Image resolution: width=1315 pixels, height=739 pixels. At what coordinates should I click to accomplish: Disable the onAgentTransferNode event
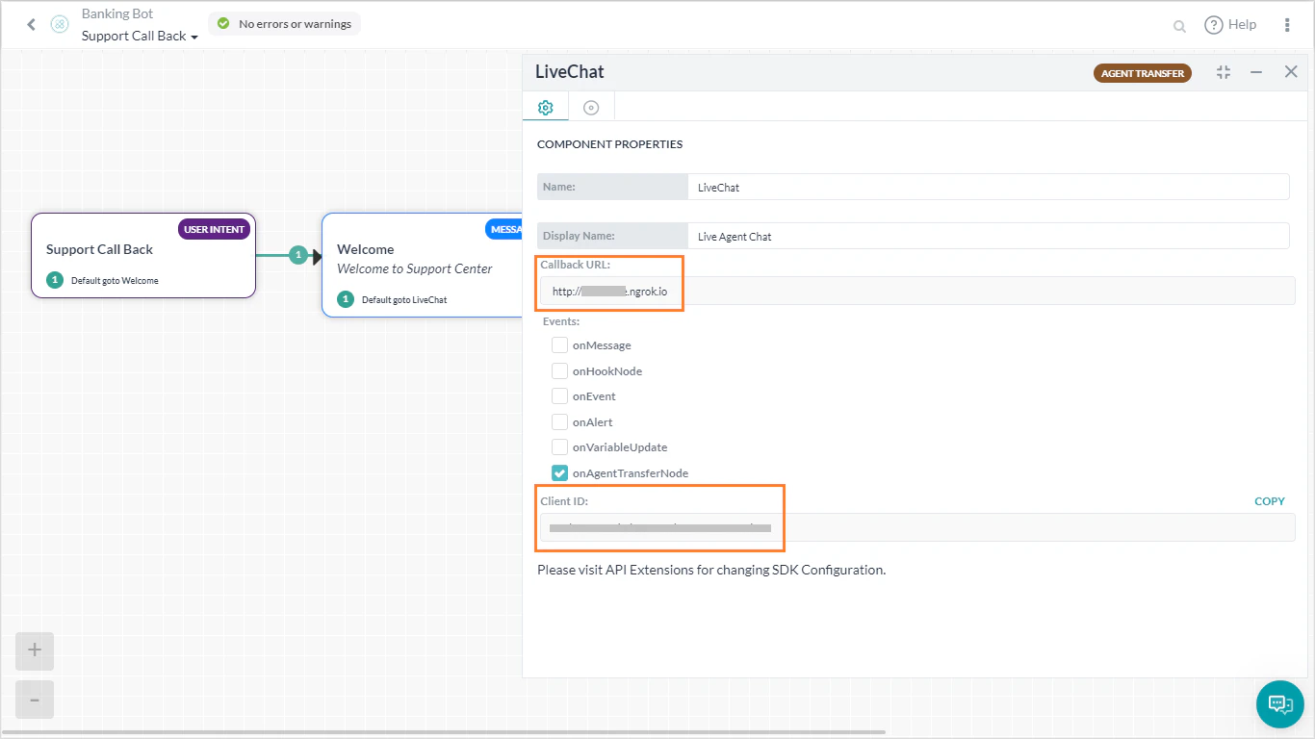559,472
